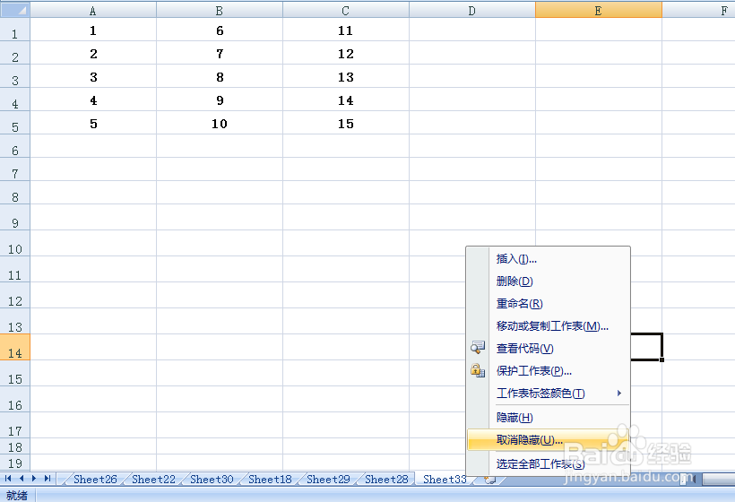Click the Select All corner button
Viewport: 735px width, 502px height.
coord(15,9)
